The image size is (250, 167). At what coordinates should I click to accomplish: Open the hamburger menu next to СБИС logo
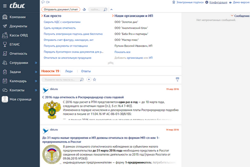point(5,6)
